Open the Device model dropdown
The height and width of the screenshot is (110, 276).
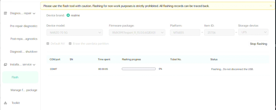click(75, 32)
